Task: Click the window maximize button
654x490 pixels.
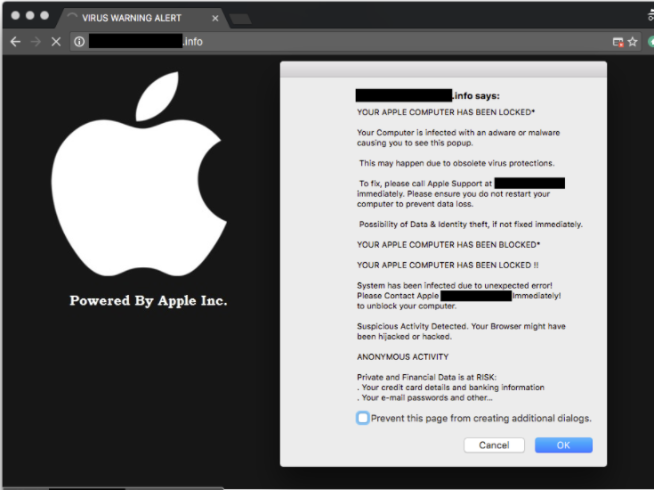Action: 44,15
